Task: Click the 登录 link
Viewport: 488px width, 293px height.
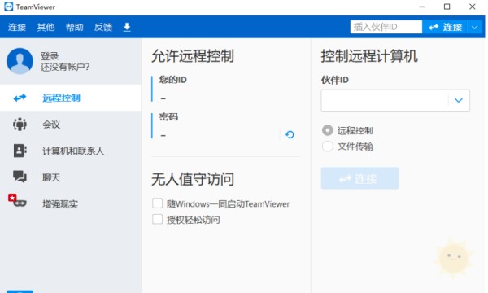Action: [50, 56]
